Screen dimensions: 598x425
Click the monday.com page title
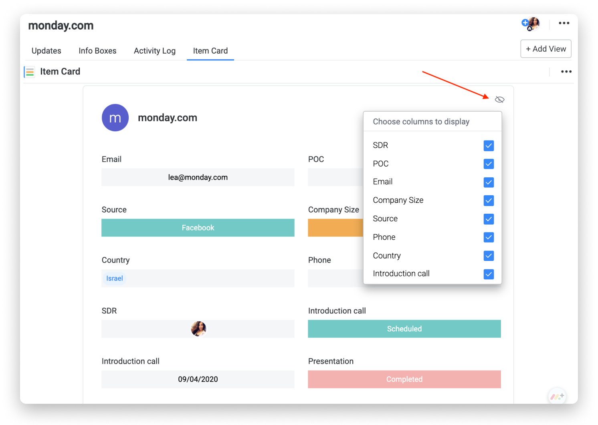coord(61,26)
